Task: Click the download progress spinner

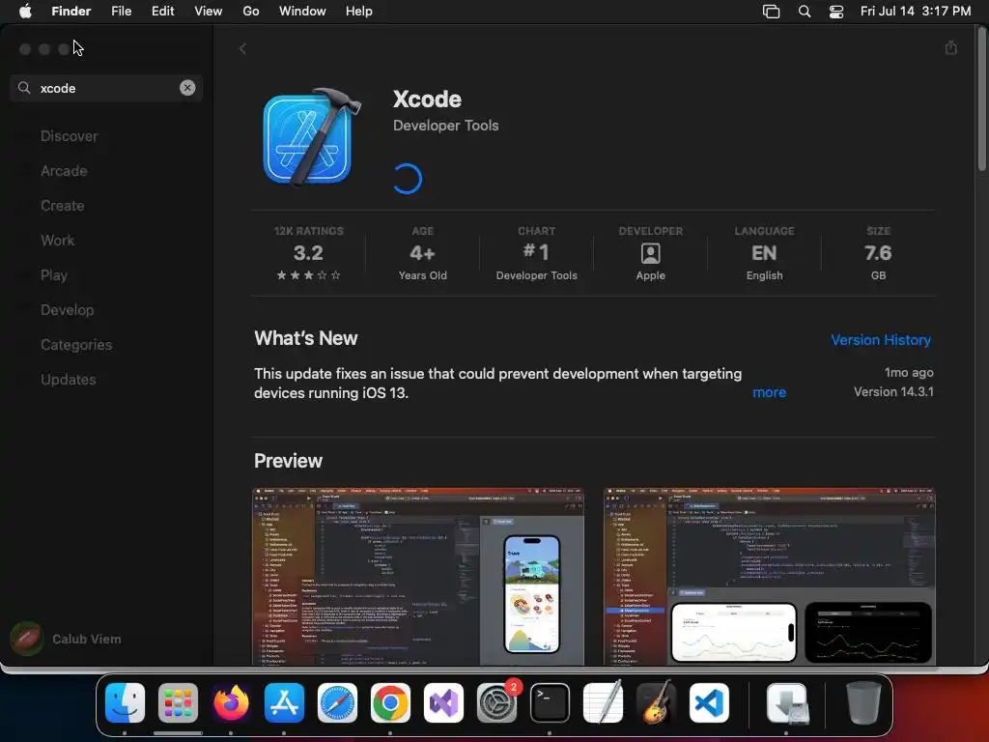Action: [x=408, y=179]
